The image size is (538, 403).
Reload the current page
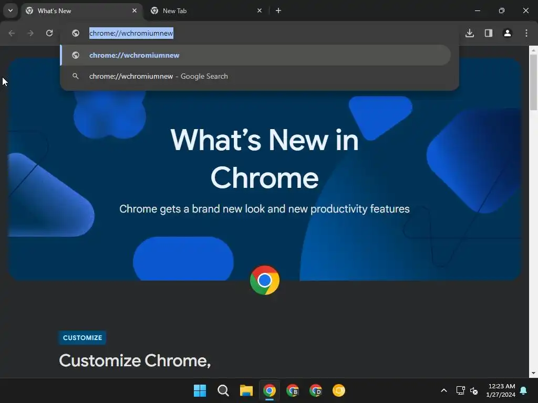(x=49, y=33)
